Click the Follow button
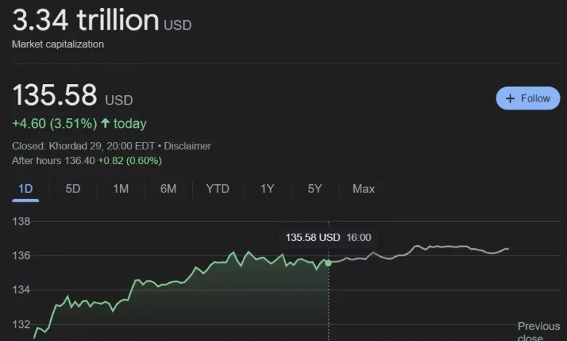Screen dimensions: 567x341 [x=528, y=98]
